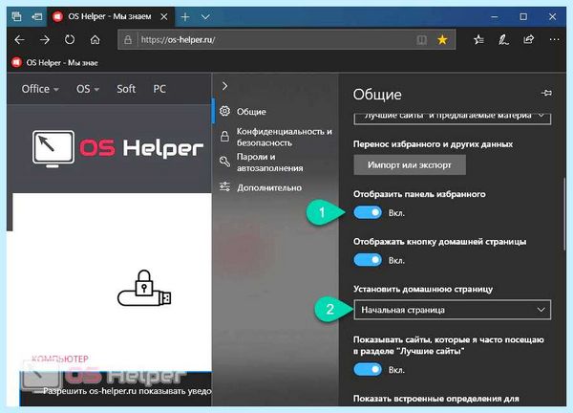The image size is (573, 413).
Task: Show tab previews chevron
Action: click(x=205, y=17)
